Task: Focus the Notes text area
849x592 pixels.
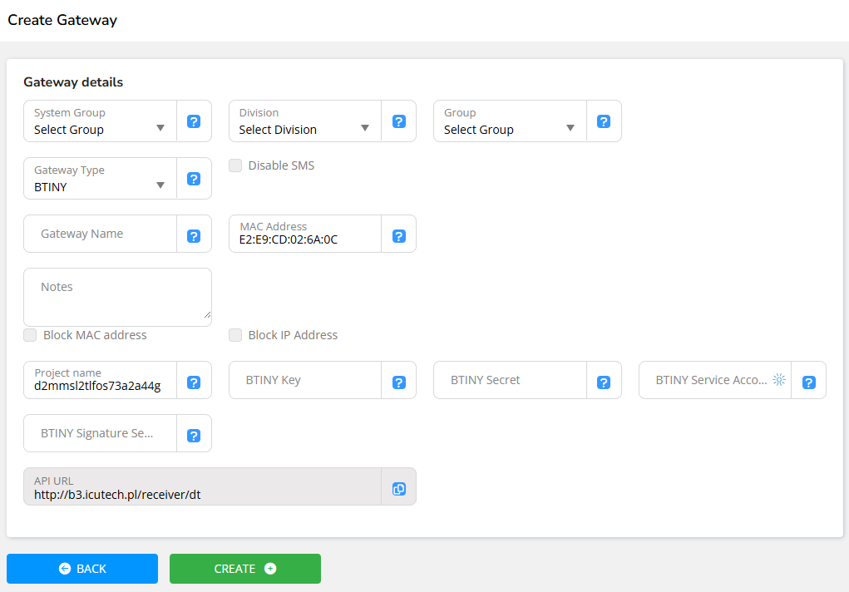Action: [x=117, y=297]
